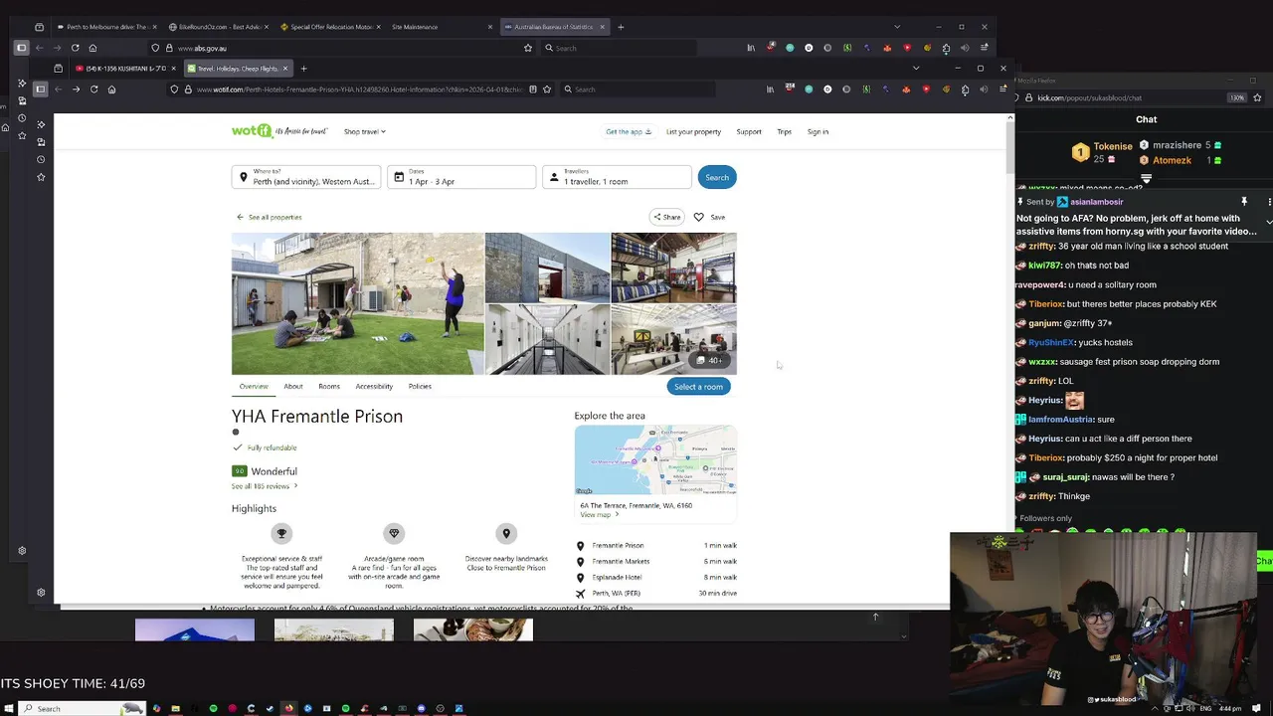The image size is (1273, 716).
Task: Open the list all tabs chevron in back window
Action: tap(897, 27)
